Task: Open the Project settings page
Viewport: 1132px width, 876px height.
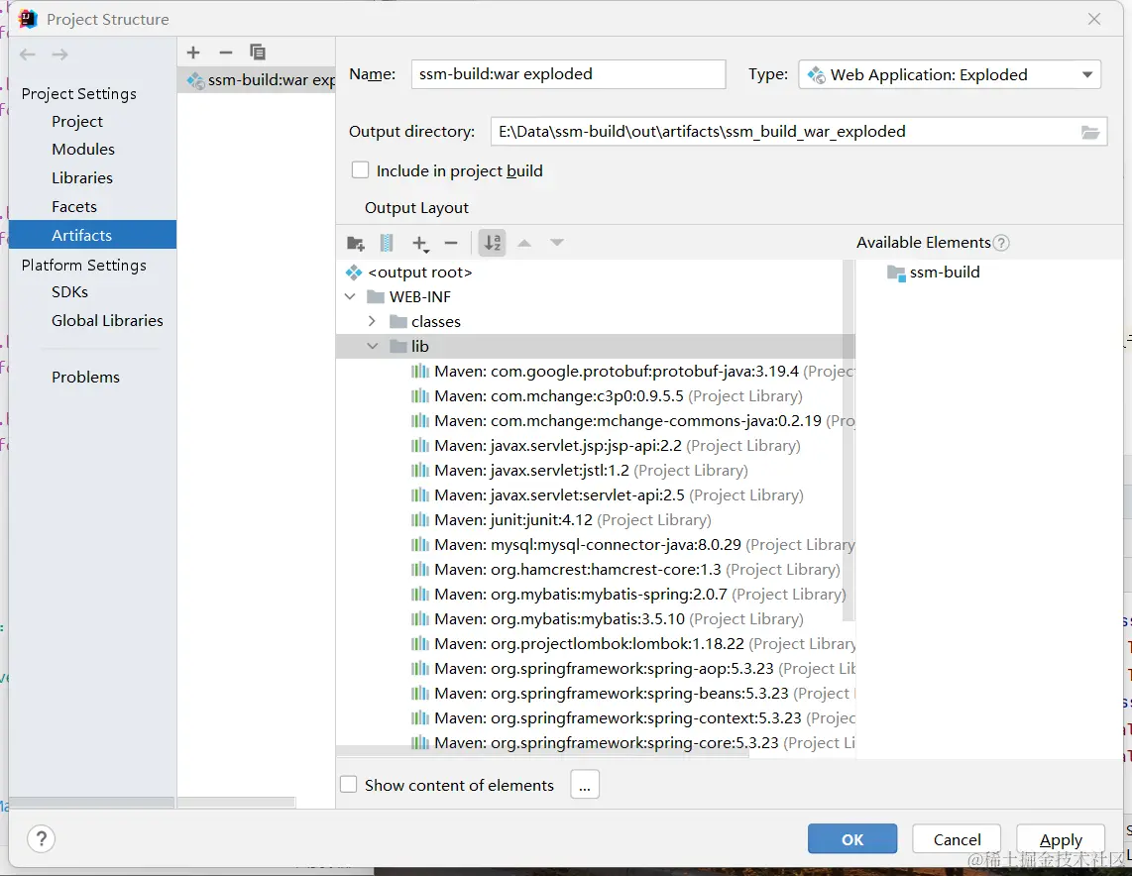Action: point(77,121)
